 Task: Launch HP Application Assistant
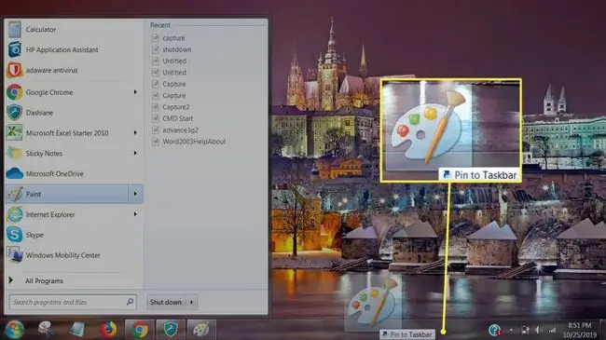[74, 49]
